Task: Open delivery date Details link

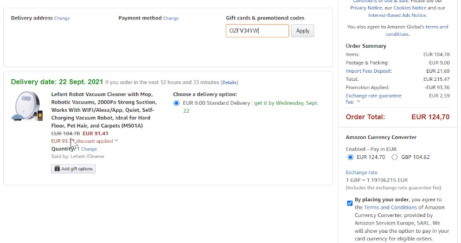Action: tap(229, 82)
